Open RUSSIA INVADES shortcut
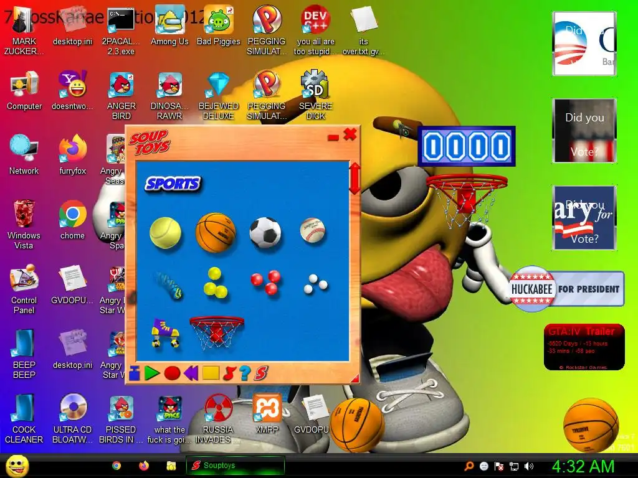Image resolution: width=638 pixels, height=478 pixels. (x=219, y=419)
